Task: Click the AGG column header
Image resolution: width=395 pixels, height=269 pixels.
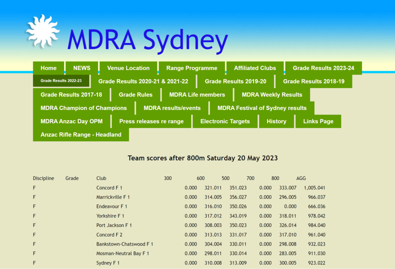Action: point(301,178)
